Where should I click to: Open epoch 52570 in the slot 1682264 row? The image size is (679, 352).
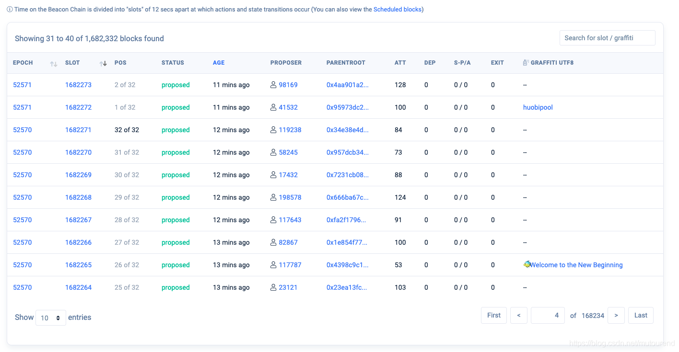(22, 287)
